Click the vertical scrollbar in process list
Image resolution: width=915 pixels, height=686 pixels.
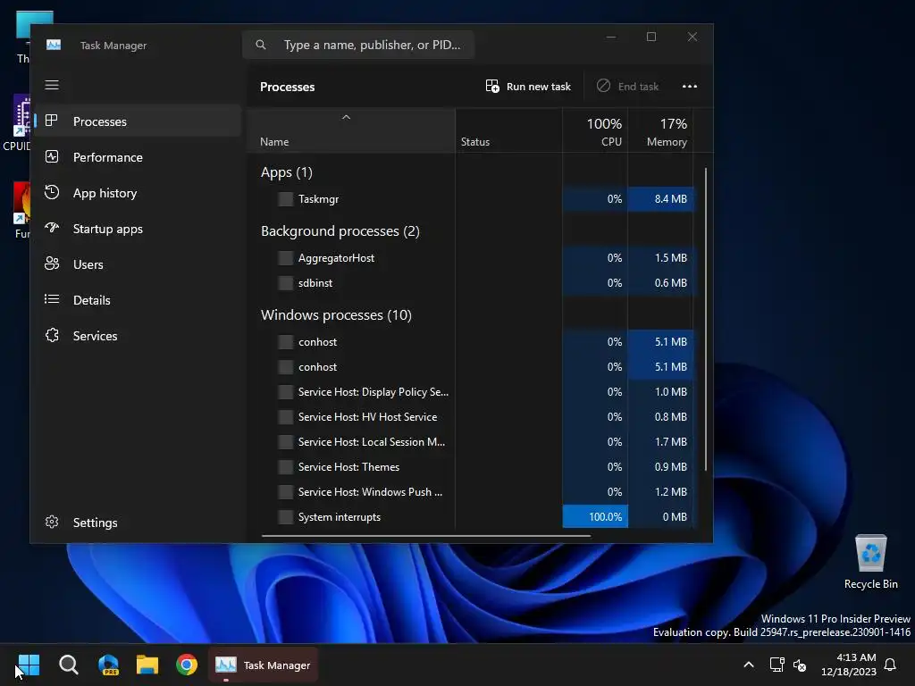pyautogui.click(x=706, y=319)
